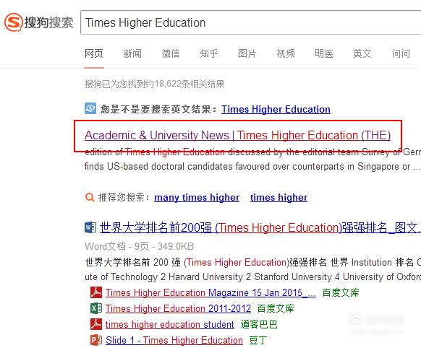The width and height of the screenshot is (421, 353).
Task: Select the 网页 tab
Action: click(94, 53)
